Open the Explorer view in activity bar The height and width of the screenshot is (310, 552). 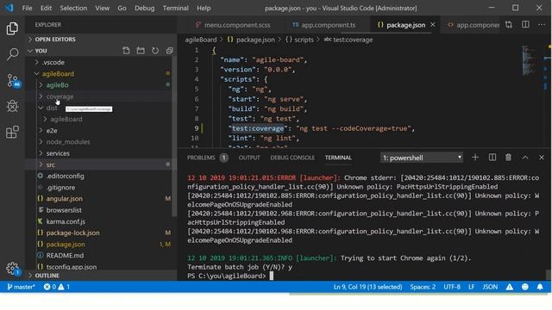coord(12,28)
